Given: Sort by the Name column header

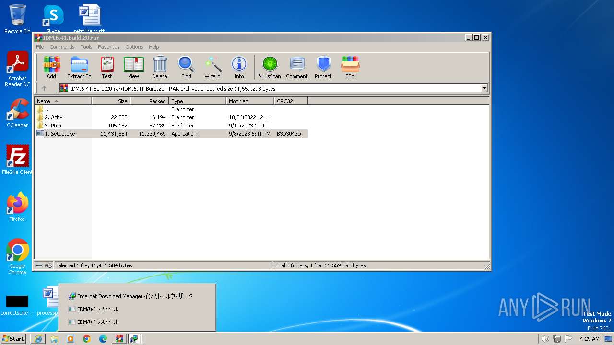Looking at the screenshot, I should [x=63, y=101].
